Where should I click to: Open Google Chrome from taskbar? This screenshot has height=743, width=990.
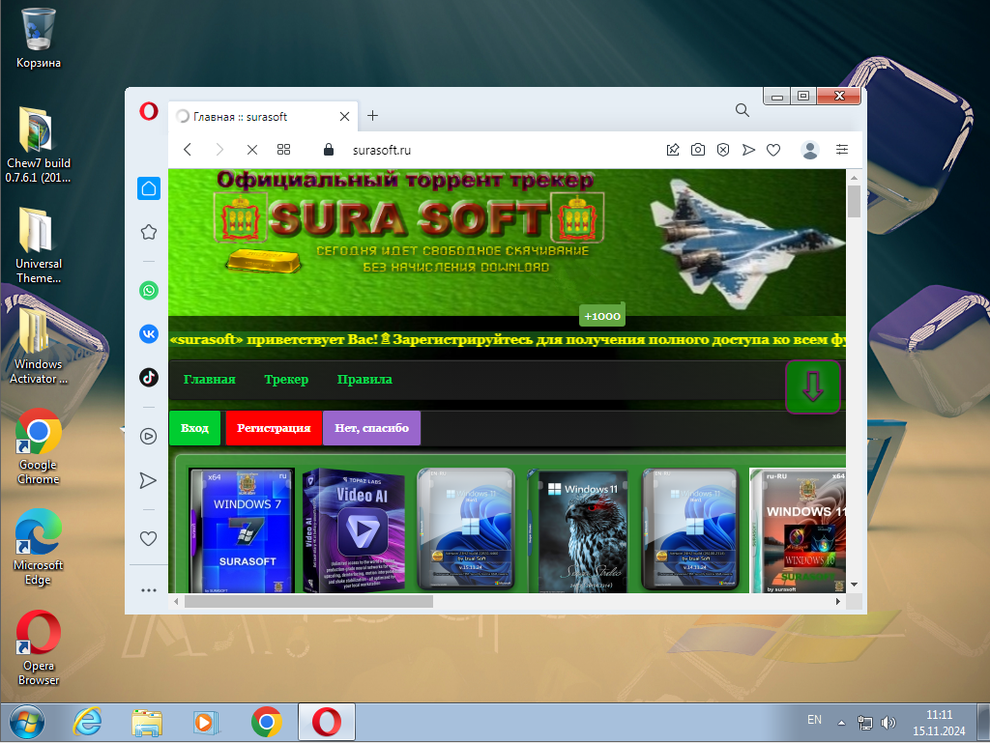pyautogui.click(x=267, y=722)
